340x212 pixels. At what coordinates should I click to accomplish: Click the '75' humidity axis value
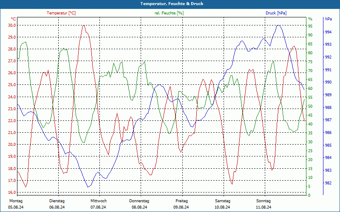(x=310, y=62)
